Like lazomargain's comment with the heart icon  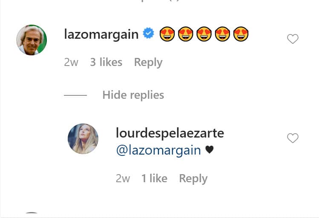click(x=293, y=39)
